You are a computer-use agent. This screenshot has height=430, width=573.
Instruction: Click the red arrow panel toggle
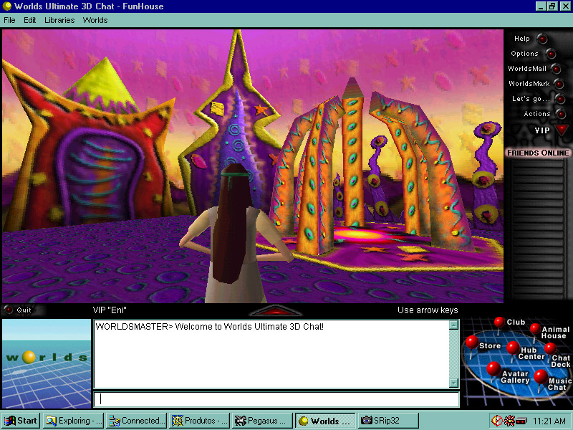276,310
